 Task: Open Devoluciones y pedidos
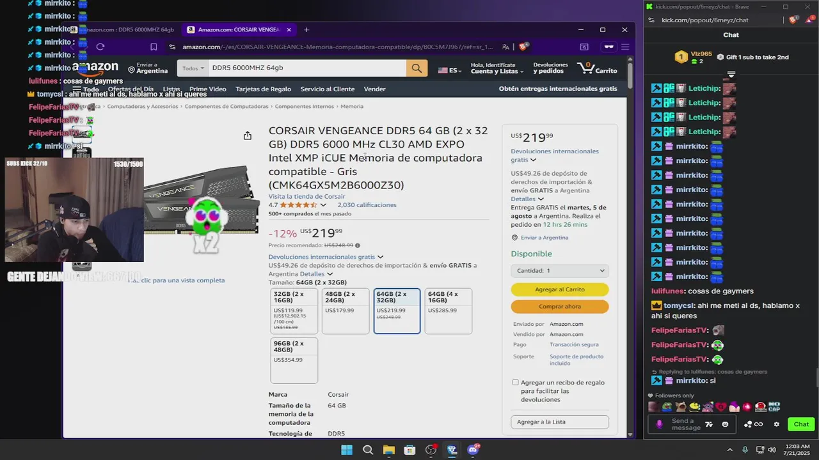pyautogui.click(x=550, y=68)
